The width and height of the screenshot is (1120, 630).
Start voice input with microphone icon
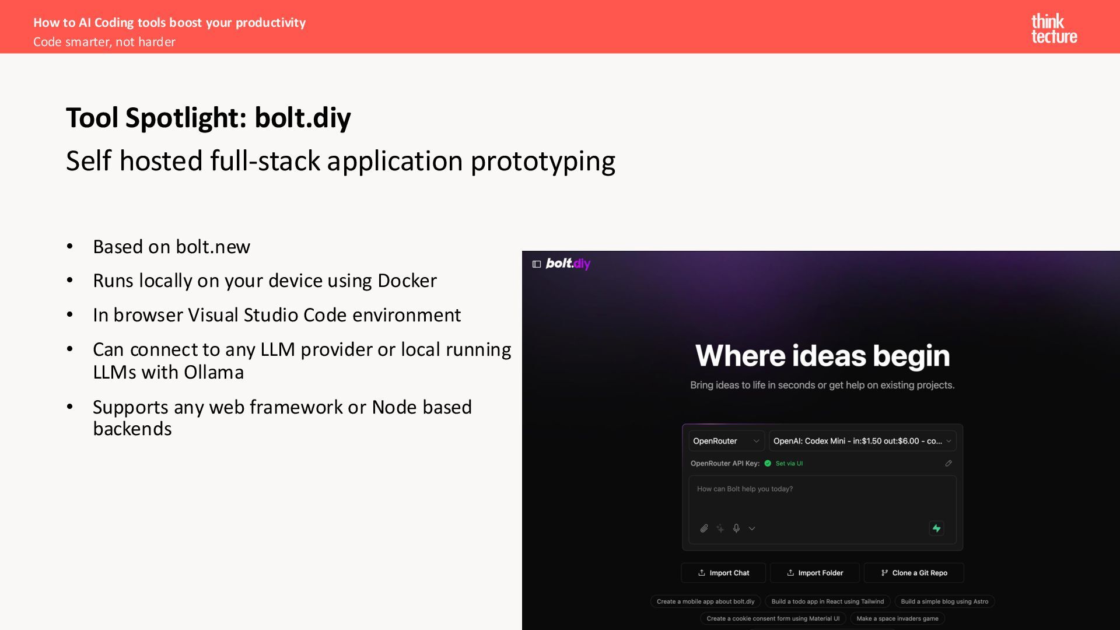click(736, 528)
